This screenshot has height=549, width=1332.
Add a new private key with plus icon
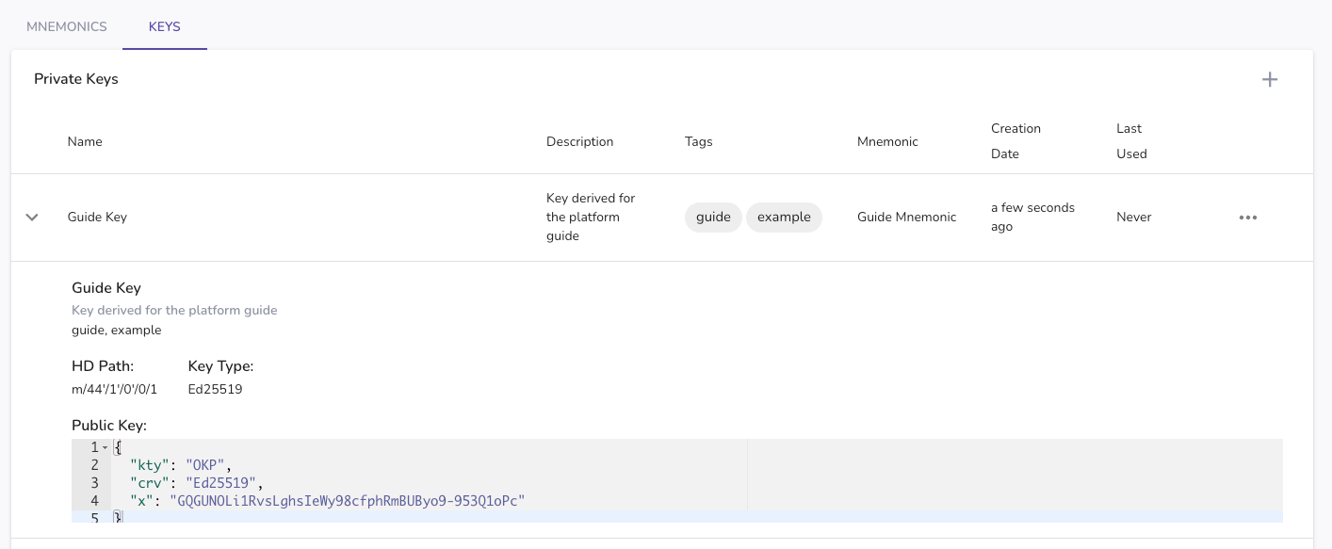(x=1270, y=79)
